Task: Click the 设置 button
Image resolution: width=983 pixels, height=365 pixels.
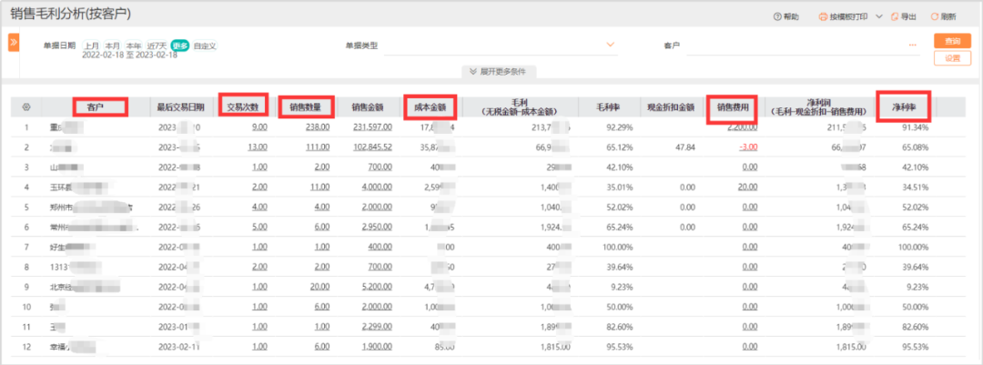Action: [x=952, y=57]
